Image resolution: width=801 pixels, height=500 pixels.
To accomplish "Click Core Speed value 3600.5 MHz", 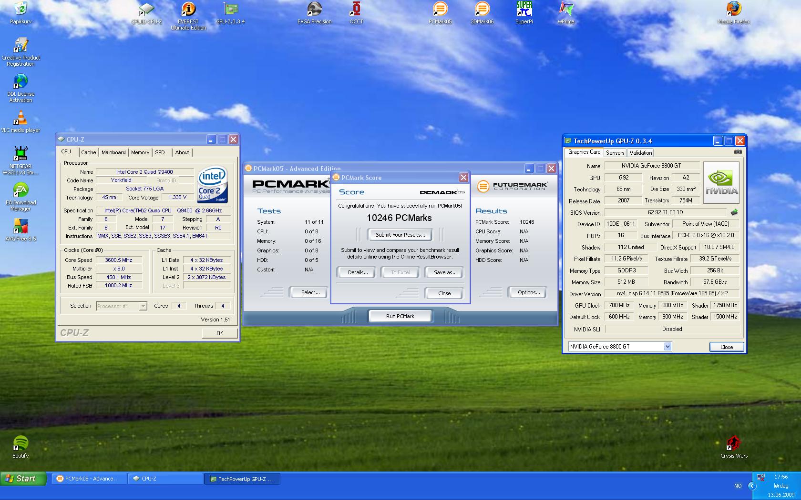I will point(119,260).
